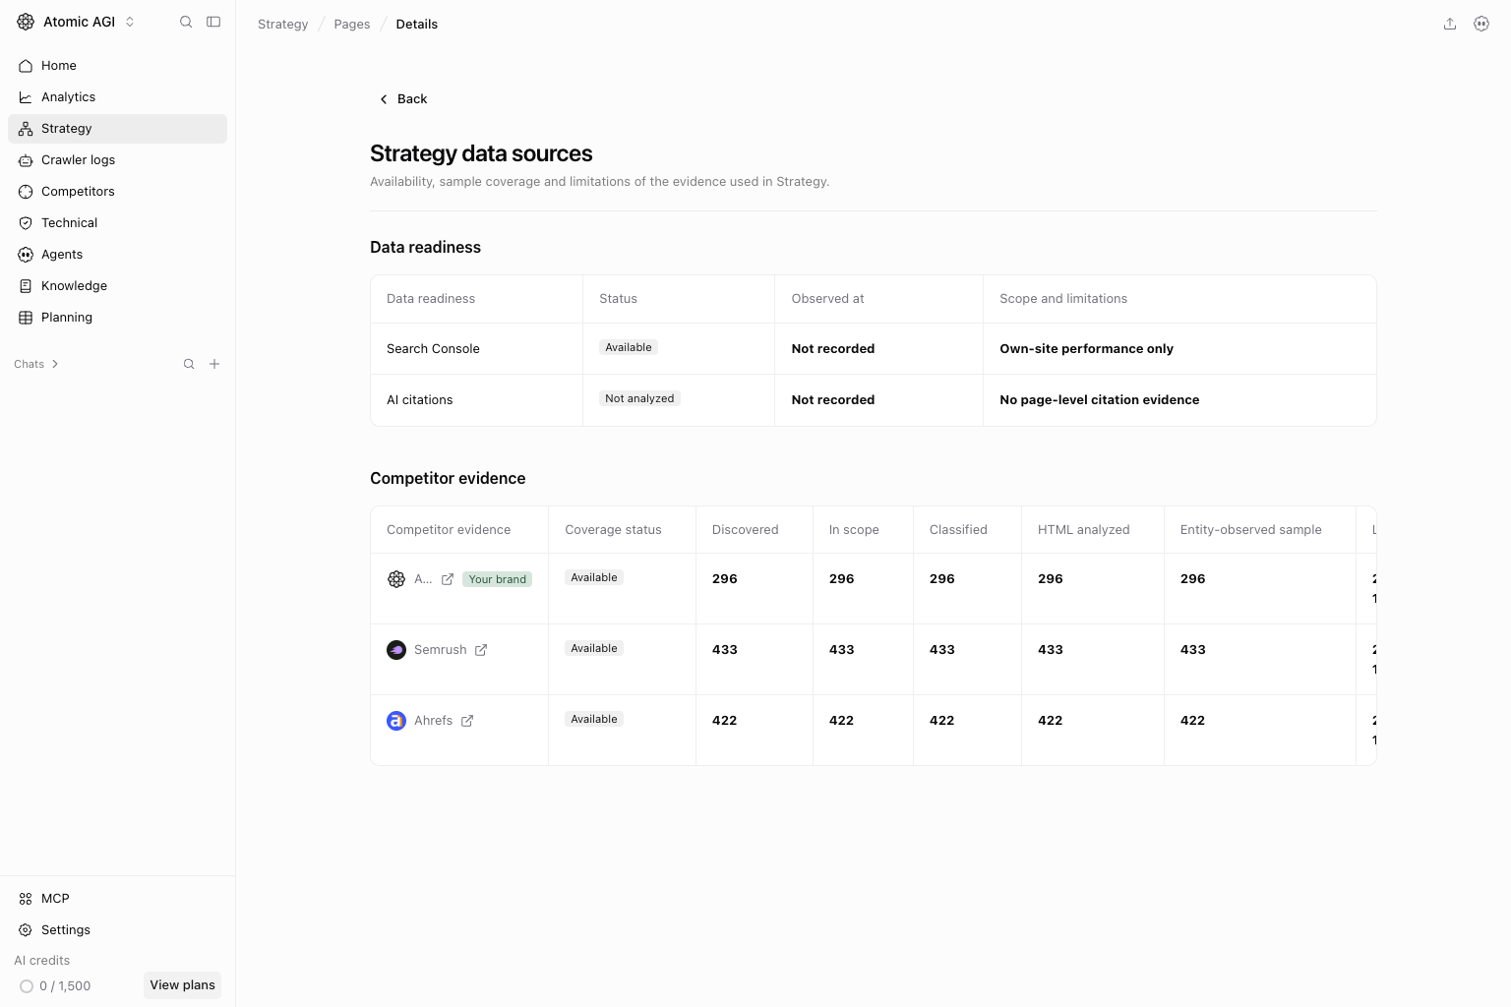Open Settings in the sidebar
This screenshot has width=1511, height=1007.
[117, 930]
